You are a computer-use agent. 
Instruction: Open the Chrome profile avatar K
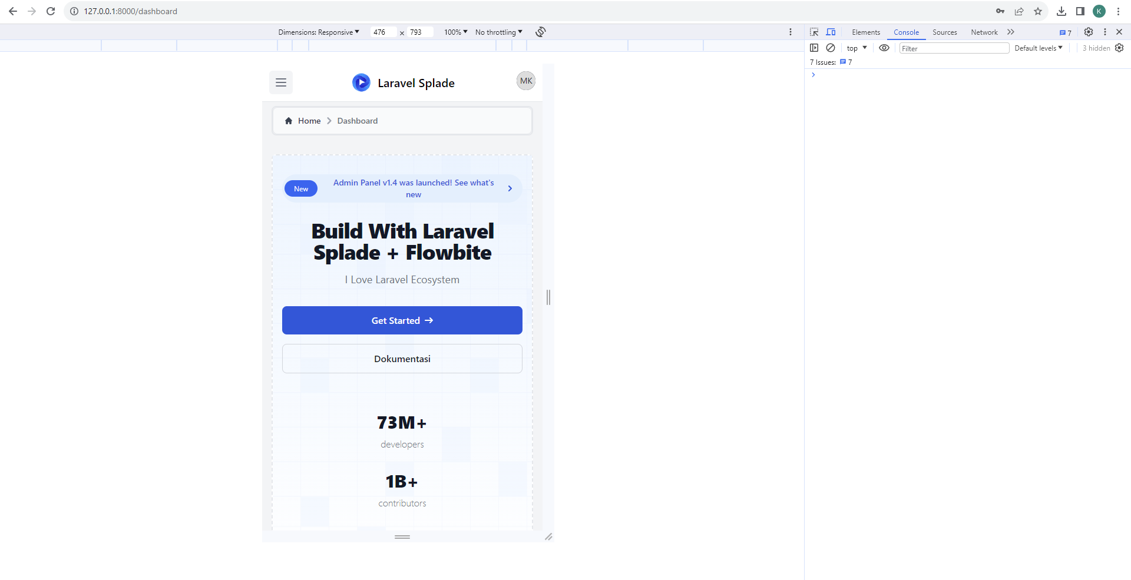click(x=1099, y=11)
